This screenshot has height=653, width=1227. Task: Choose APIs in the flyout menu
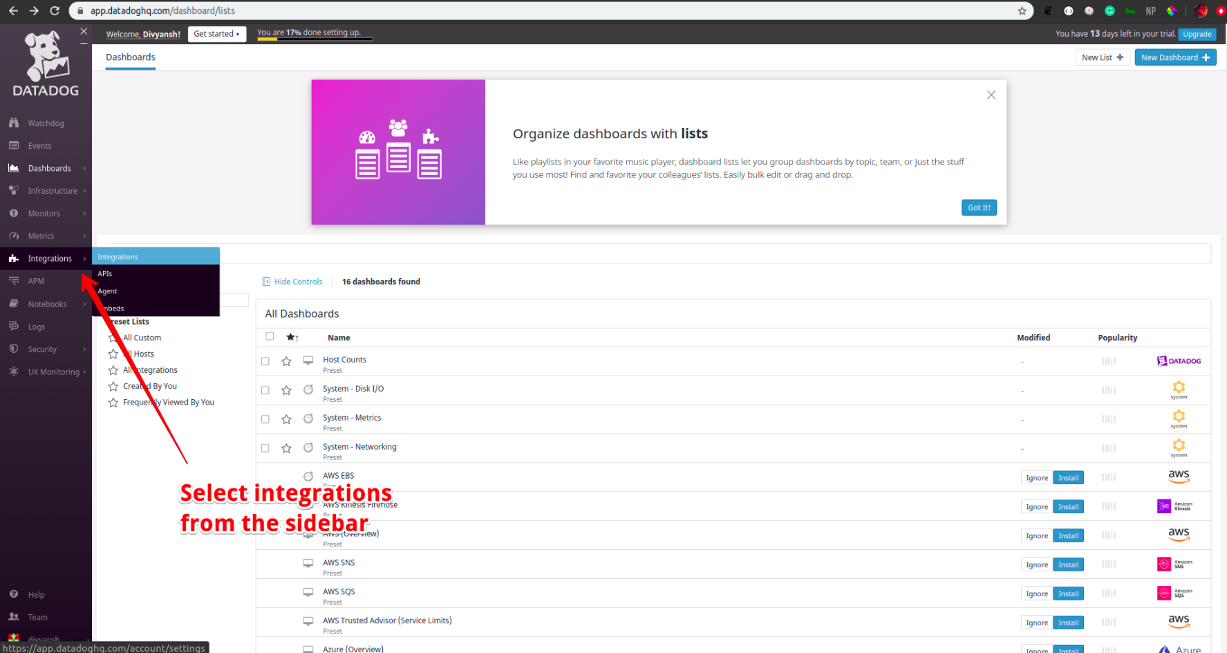(156, 274)
